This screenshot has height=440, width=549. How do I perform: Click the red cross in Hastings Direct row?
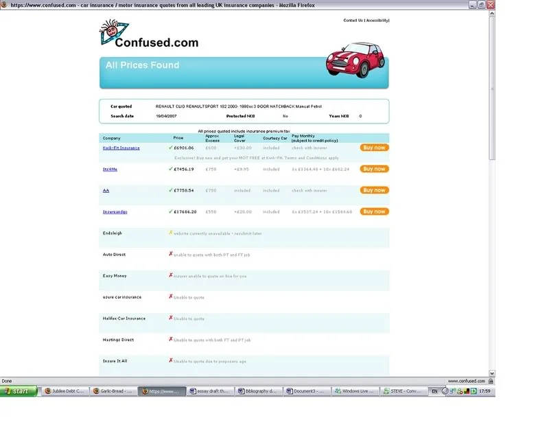click(x=171, y=339)
